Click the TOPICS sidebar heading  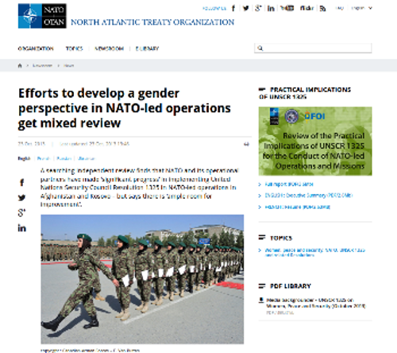[281, 238]
